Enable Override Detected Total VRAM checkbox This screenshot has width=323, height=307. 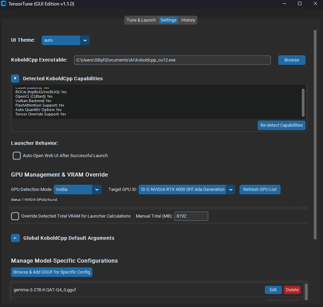[x=15, y=216]
